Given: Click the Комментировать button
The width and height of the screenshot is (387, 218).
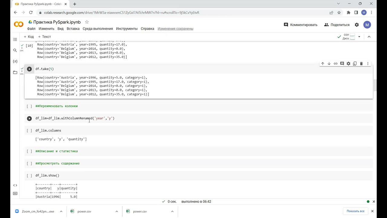Looking at the screenshot, I should (301, 25).
